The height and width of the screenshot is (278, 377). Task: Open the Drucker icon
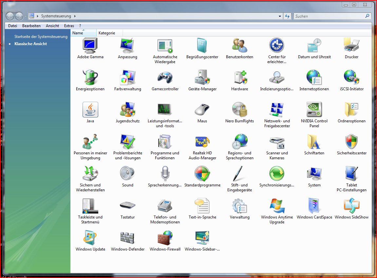pyautogui.click(x=351, y=45)
